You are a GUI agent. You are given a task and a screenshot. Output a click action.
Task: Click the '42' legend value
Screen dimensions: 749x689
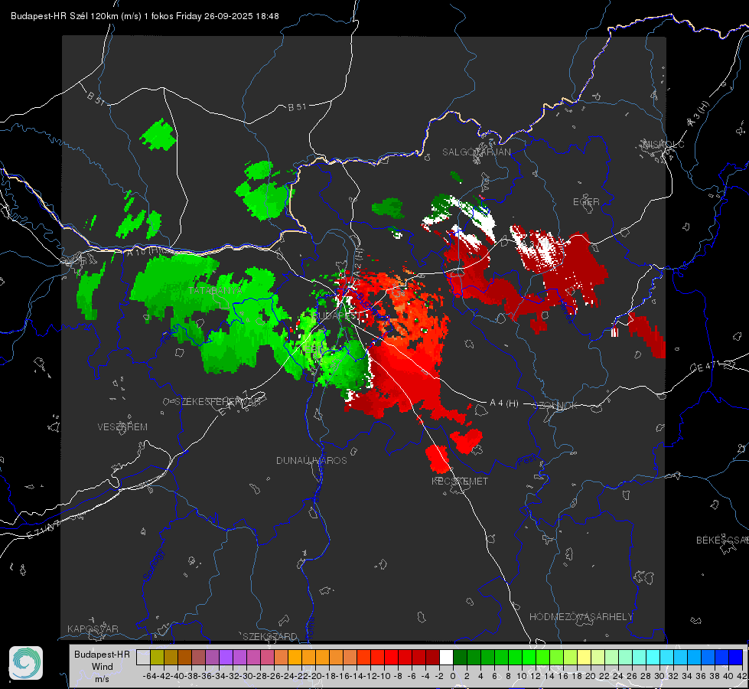pos(742,676)
